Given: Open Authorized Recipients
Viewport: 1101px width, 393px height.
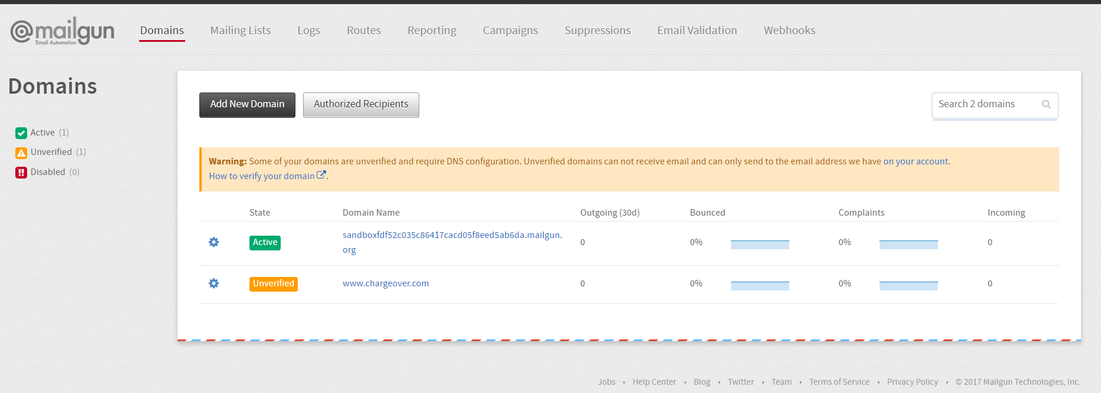Looking at the screenshot, I should coord(361,105).
